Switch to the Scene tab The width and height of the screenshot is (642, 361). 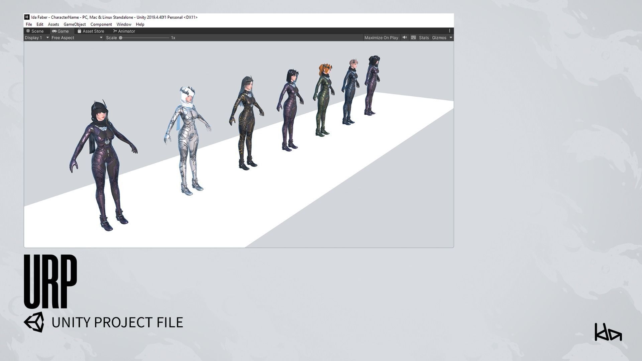(35, 31)
